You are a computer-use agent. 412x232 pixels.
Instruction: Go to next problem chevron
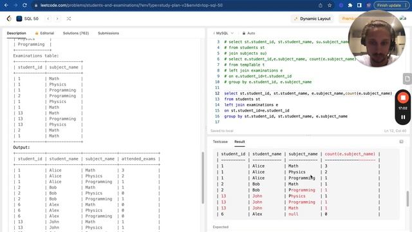coord(57,19)
